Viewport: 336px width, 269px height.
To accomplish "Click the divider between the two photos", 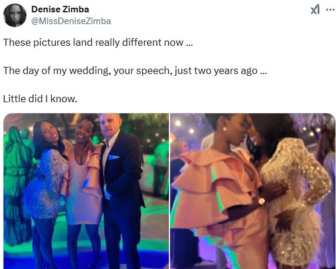I will [x=169, y=191].
